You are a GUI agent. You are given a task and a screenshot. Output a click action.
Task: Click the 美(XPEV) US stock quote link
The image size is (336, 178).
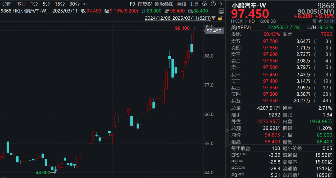tap(241, 27)
